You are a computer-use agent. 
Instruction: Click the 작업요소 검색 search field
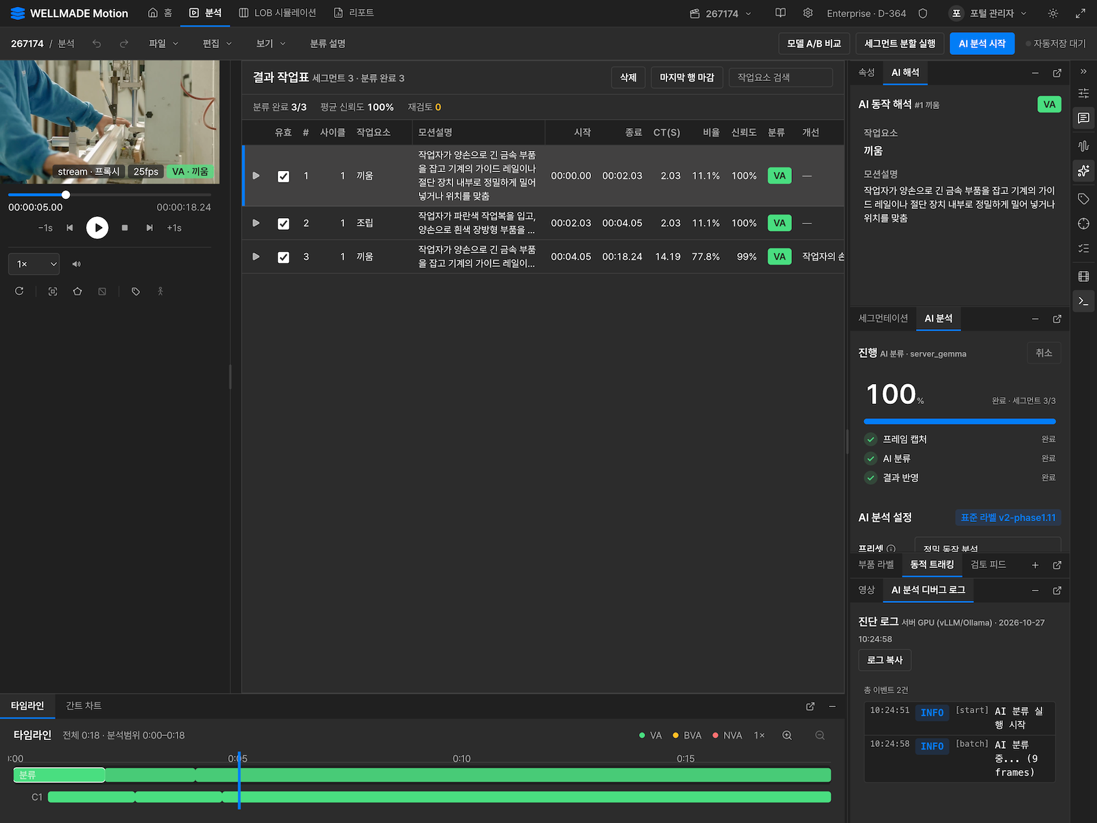781,77
